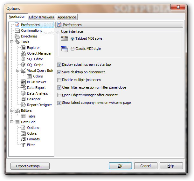
Task: Collapse the Tools tree node
Action: [12, 42]
